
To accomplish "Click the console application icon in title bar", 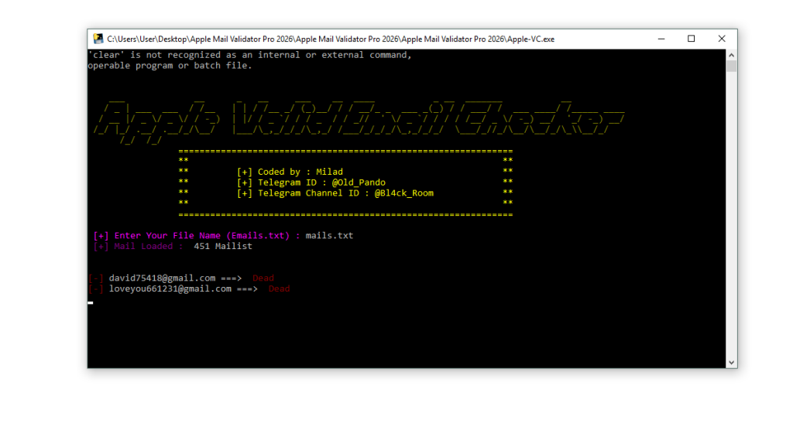I will (x=98, y=38).
